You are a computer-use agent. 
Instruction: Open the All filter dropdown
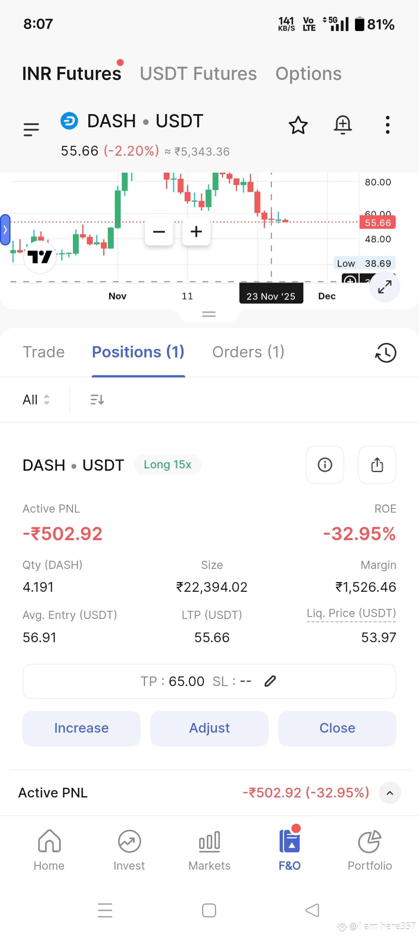click(36, 399)
